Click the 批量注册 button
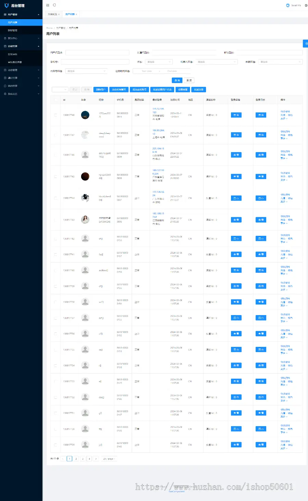The height and width of the screenshot is (501, 308). [198, 90]
